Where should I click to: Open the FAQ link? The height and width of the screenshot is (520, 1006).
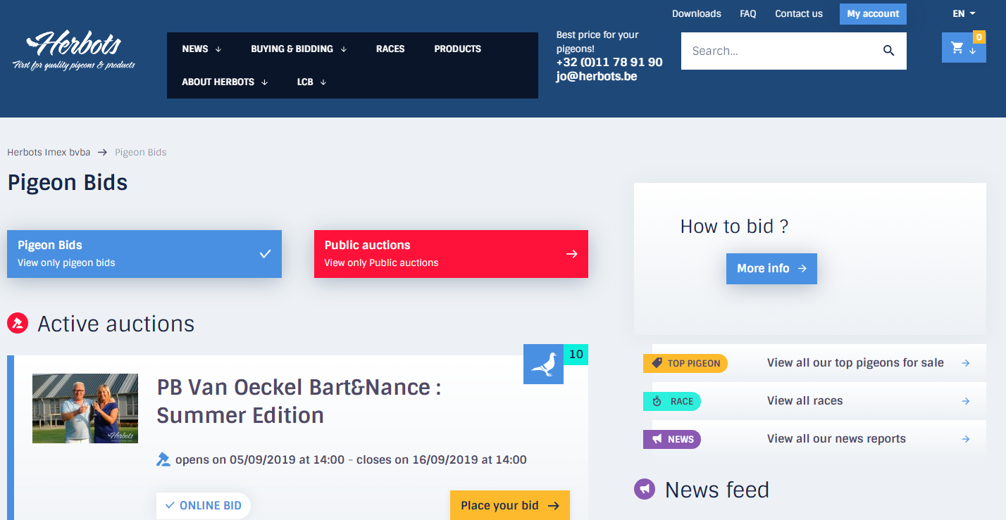(x=747, y=13)
